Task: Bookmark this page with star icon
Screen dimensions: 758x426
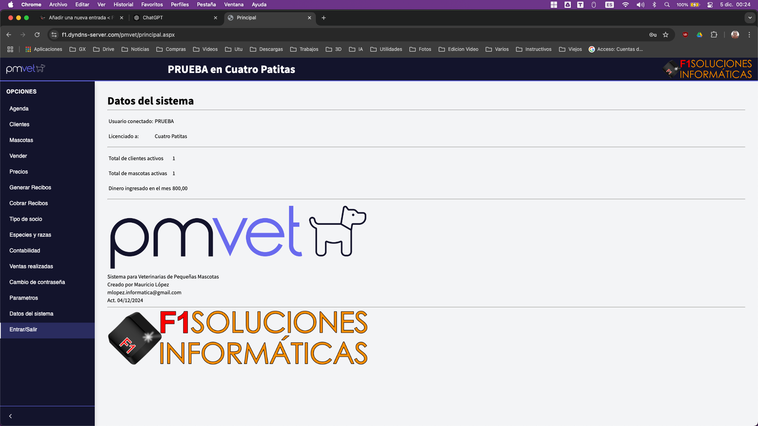Action: (x=666, y=35)
